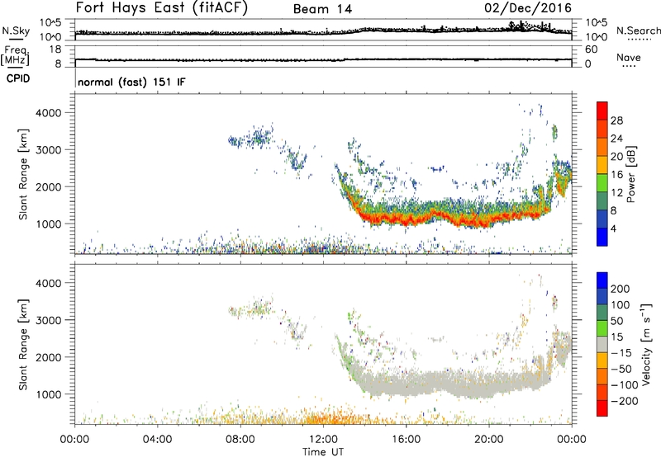Click the "20:00" time tick label

[x=488, y=440]
